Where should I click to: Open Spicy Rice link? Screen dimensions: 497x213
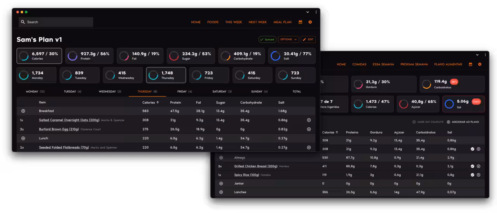(247, 175)
